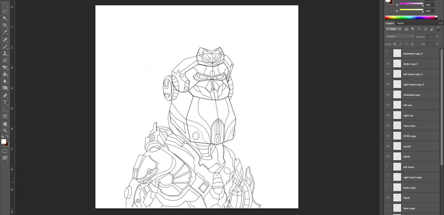Show the left hand layer
444x215 pixels.
pos(388,167)
